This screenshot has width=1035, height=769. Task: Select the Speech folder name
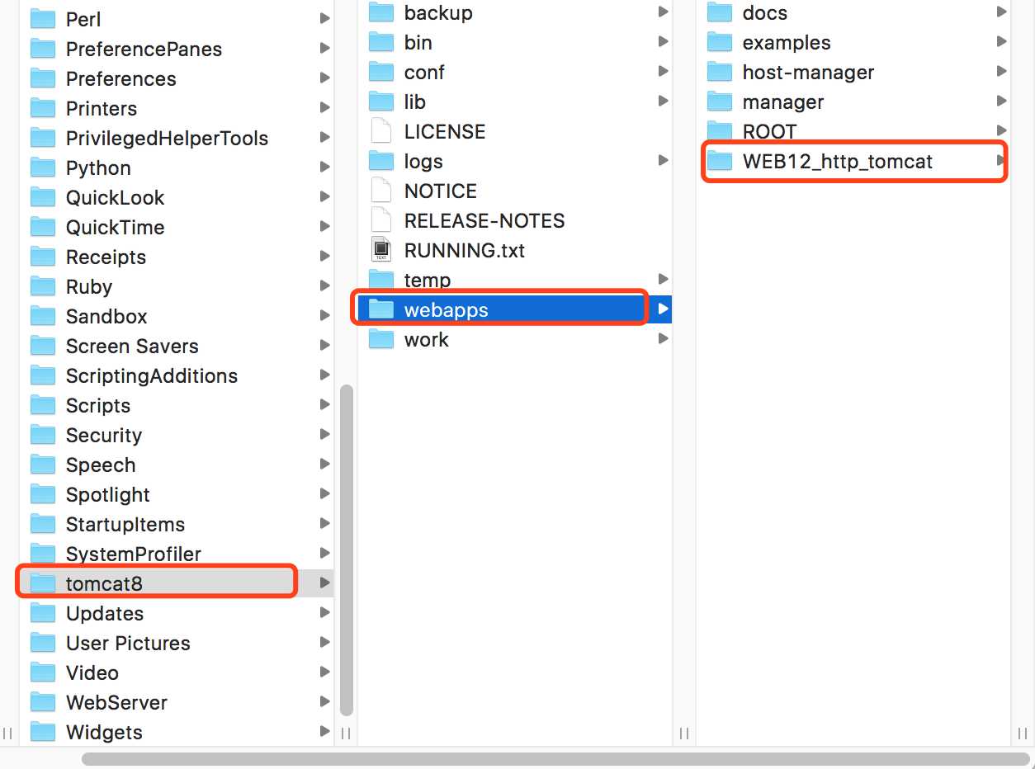pos(101,465)
